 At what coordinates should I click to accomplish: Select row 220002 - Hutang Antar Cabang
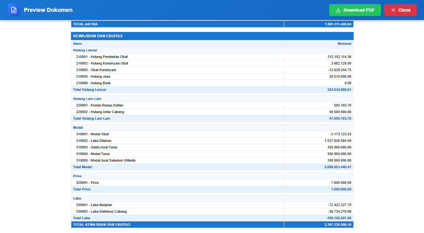(212, 112)
